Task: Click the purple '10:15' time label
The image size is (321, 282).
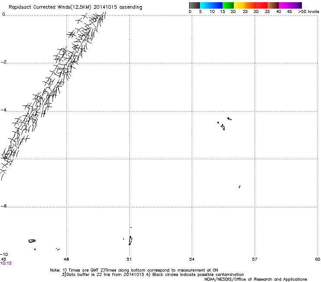Action: point(6,263)
